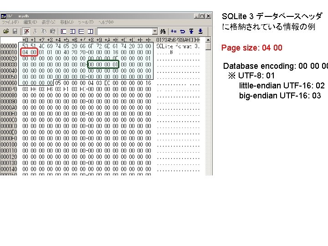The height and width of the screenshot is (246, 328).
Task: Open the 編集(E) menu
Action: pos(30,22)
